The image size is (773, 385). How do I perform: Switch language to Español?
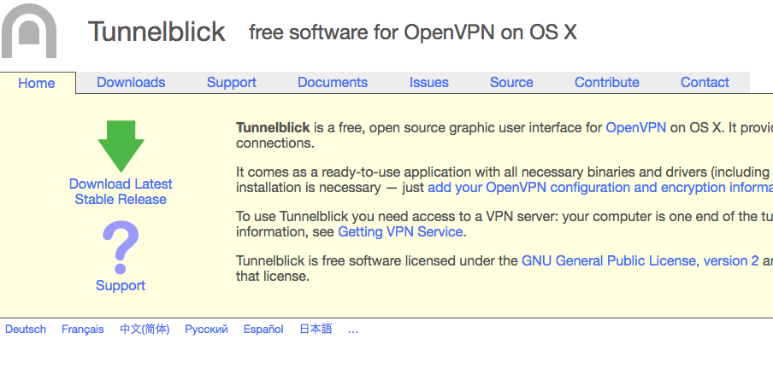pos(263,330)
